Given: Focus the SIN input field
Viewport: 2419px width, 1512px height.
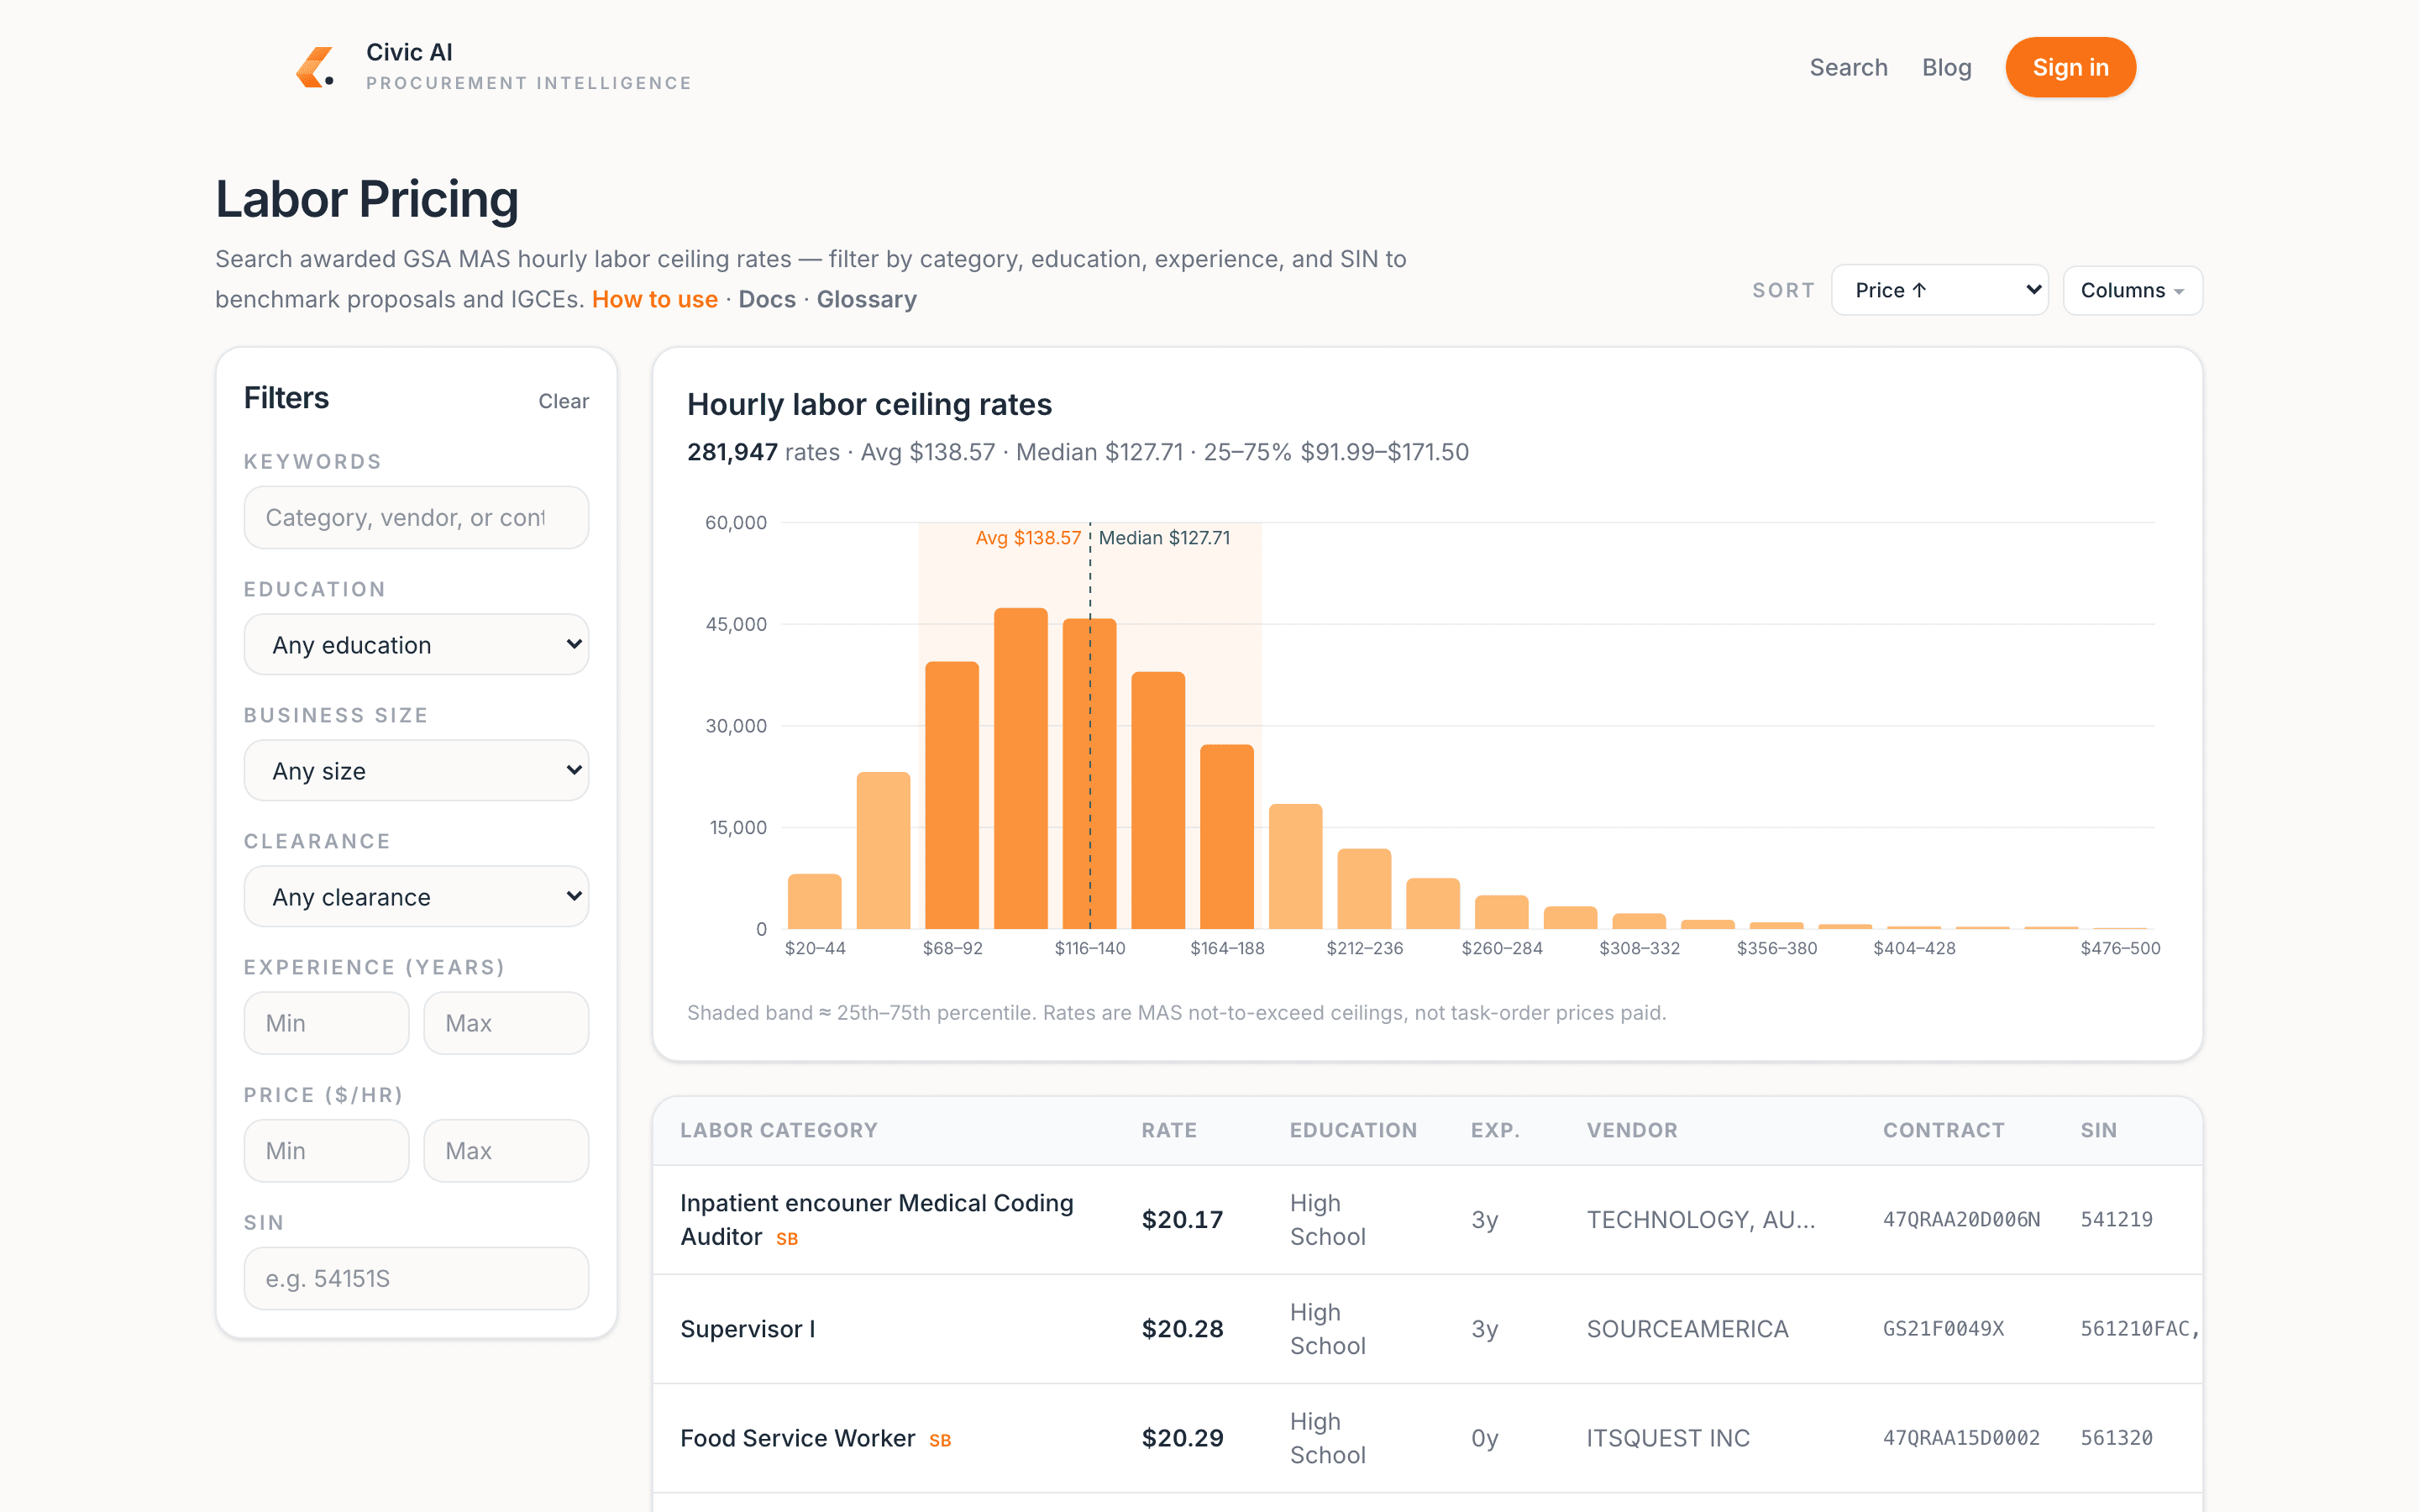Looking at the screenshot, I should [416, 1278].
